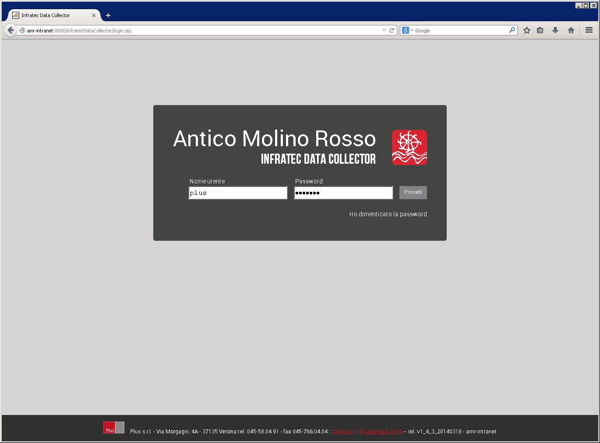
Task: Open the Contatti footer link
Action: pos(343,432)
